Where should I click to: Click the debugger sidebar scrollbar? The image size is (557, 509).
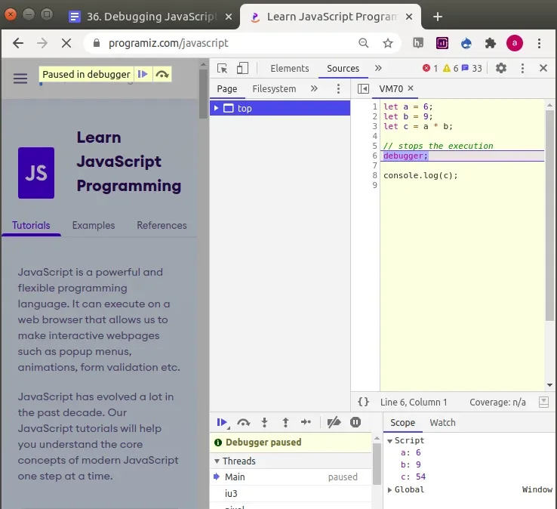coord(377,464)
